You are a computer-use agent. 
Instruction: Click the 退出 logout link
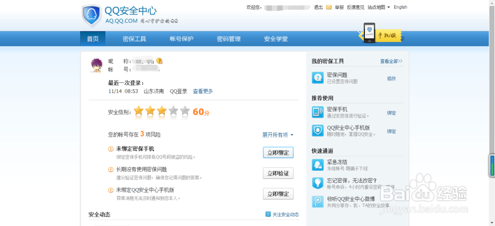(318, 7)
